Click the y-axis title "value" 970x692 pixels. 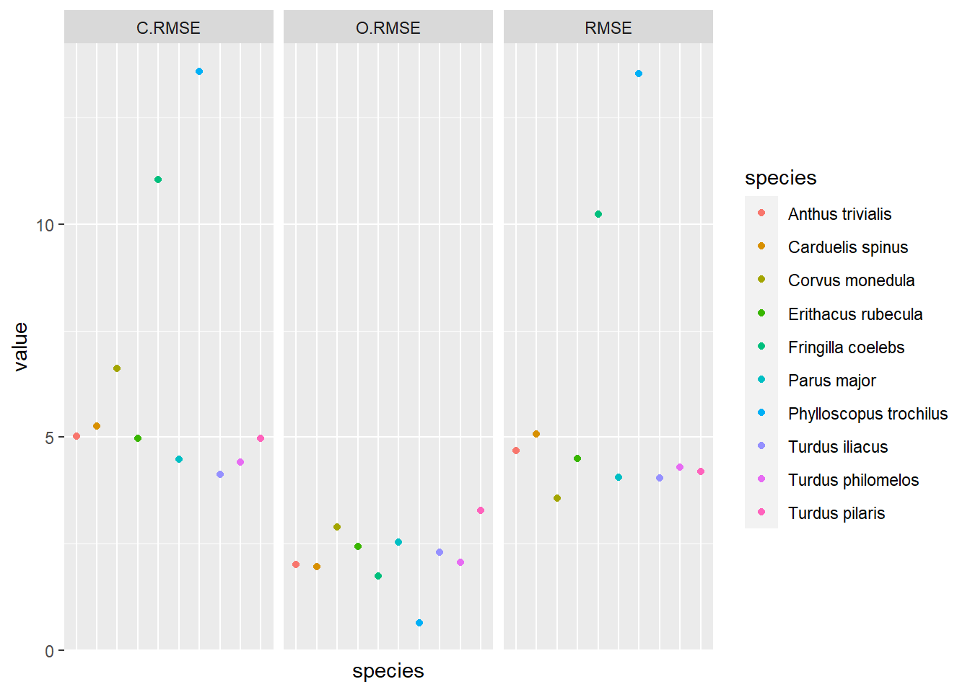point(20,347)
